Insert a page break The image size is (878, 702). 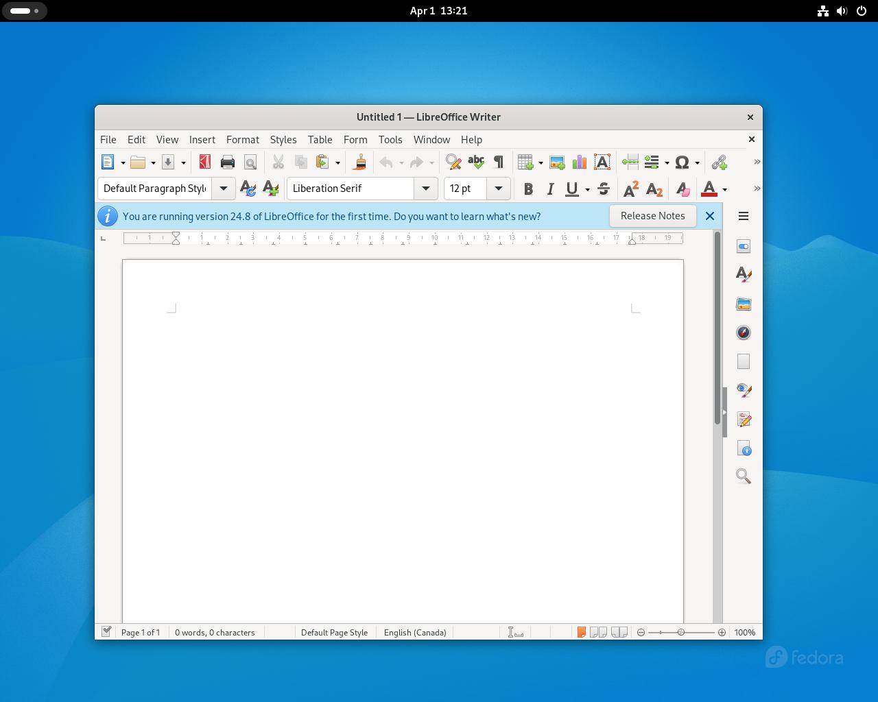630,162
